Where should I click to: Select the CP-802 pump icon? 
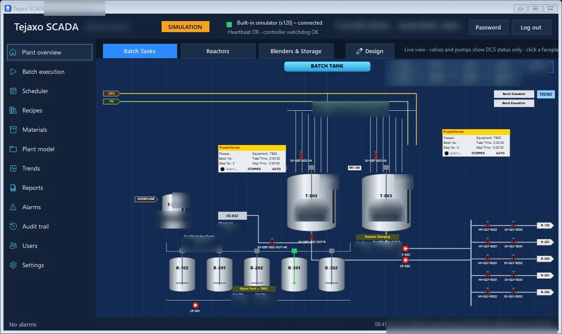[x=405, y=260]
